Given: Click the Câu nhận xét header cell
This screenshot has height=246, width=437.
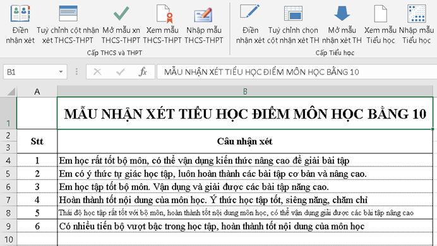Looking at the screenshot, I should pos(245,141).
